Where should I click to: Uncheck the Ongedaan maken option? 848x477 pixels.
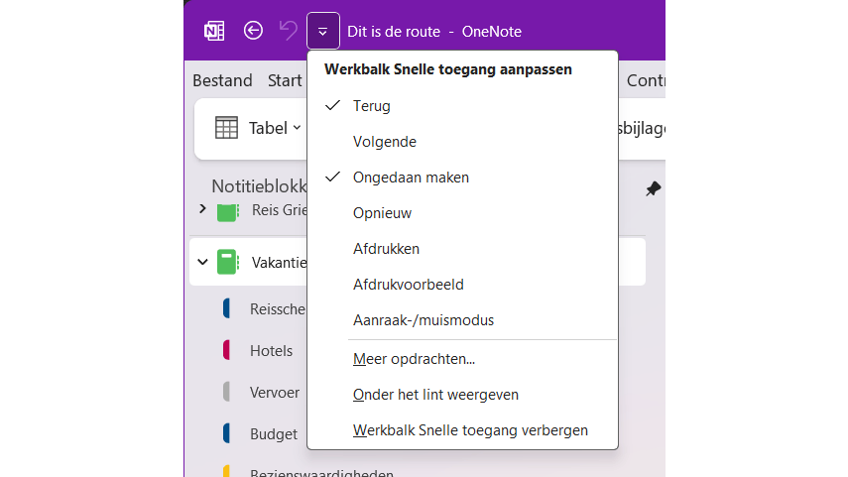tap(411, 178)
